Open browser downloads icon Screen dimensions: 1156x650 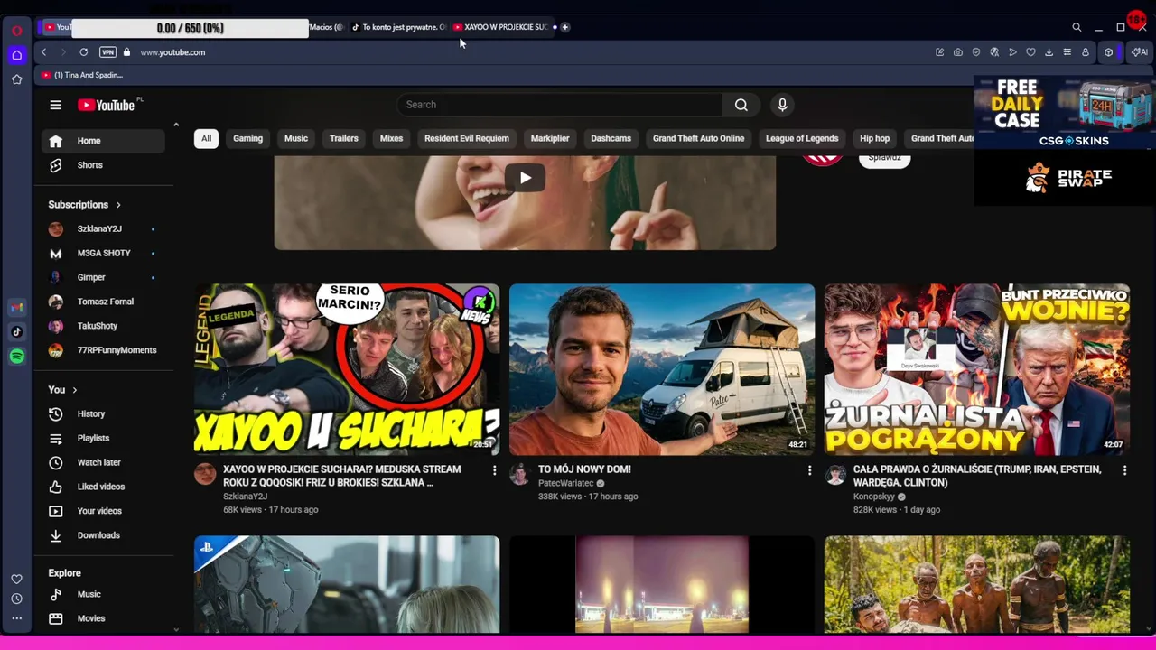[x=1049, y=52]
